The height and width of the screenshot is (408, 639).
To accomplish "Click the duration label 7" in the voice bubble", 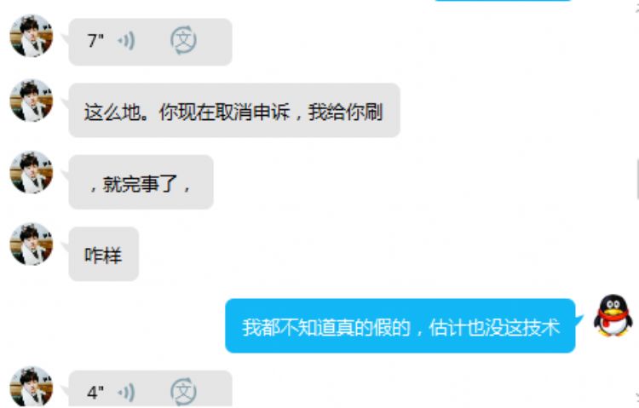I will coord(95,41).
